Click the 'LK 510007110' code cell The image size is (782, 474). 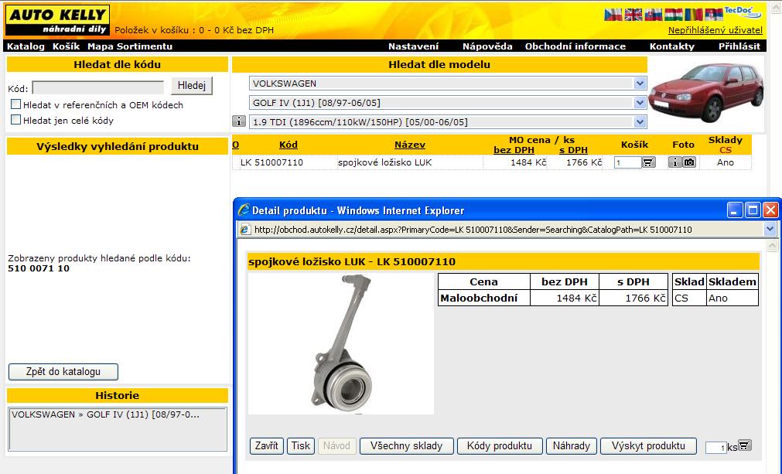pyautogui.click(x=271, y=162)
